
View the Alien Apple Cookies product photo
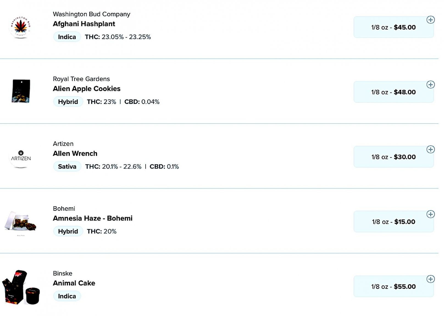[21, 91]
